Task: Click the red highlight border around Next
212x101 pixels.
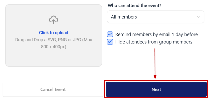Action: [x=156, y=81]
